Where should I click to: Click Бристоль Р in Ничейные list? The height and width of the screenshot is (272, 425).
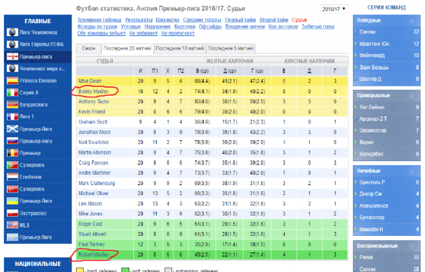click(x=372, y=182)
